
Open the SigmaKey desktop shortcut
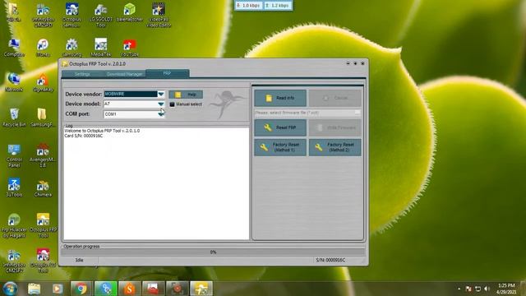click(x=43, y=82)
